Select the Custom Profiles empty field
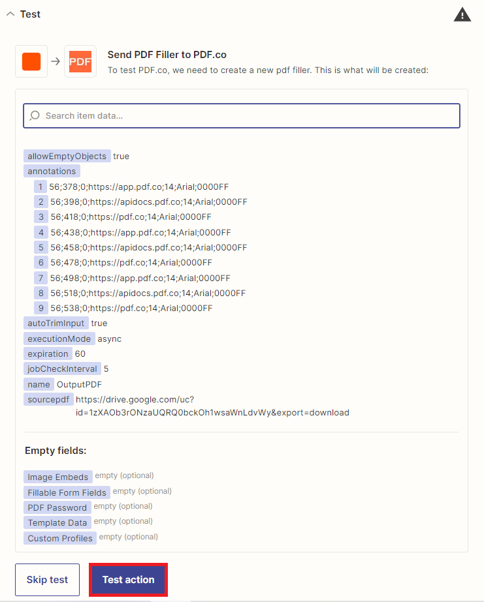Viewport: 484px width, 602px height. coord(60,538)
